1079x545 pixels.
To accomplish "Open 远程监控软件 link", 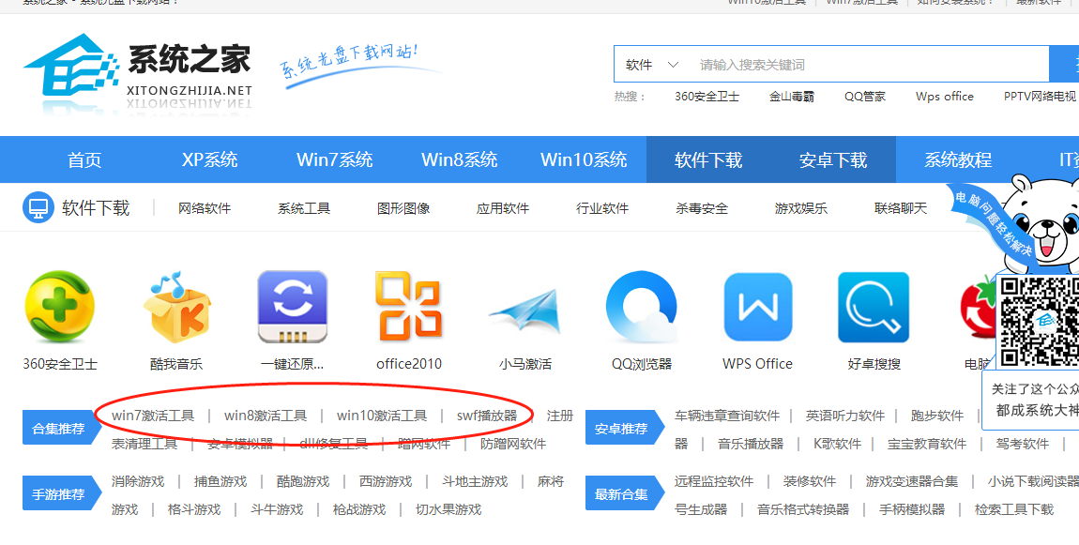I will coord(714,482).
